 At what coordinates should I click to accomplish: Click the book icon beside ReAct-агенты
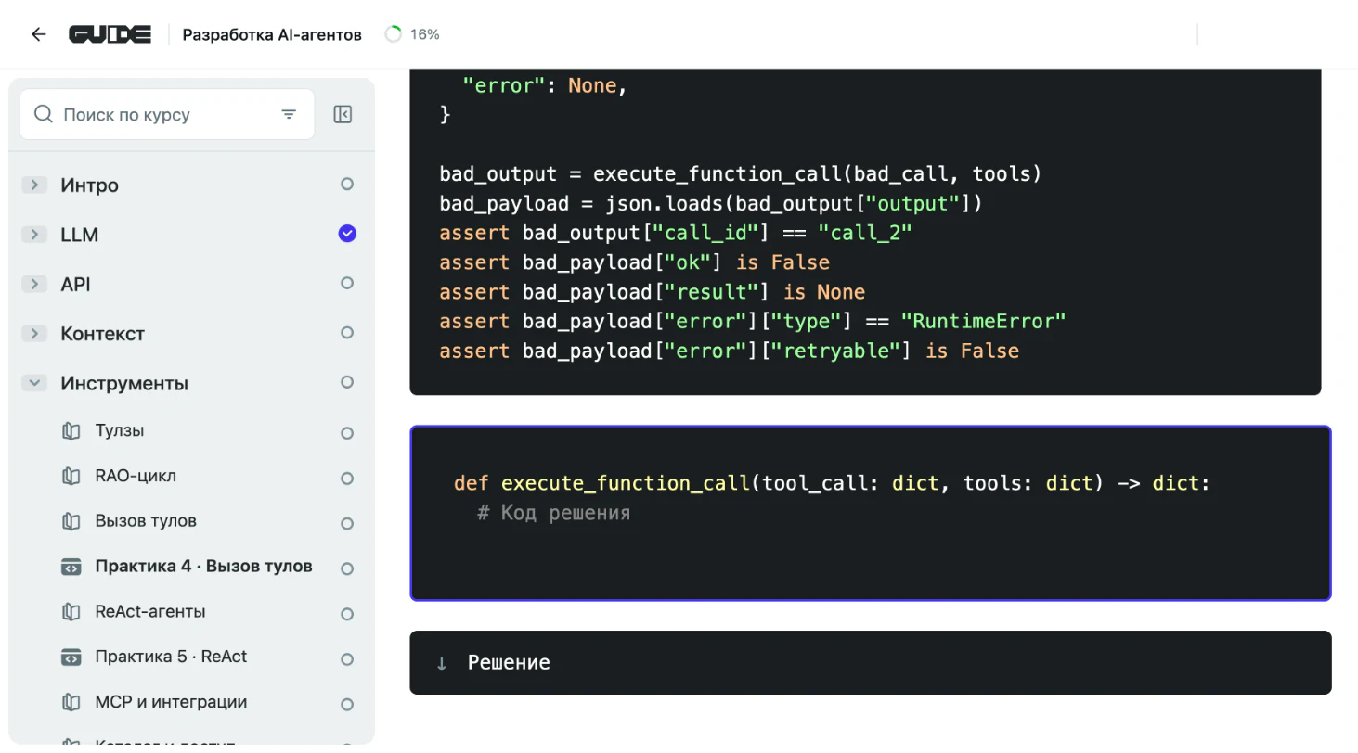click(x=71, y=612)
